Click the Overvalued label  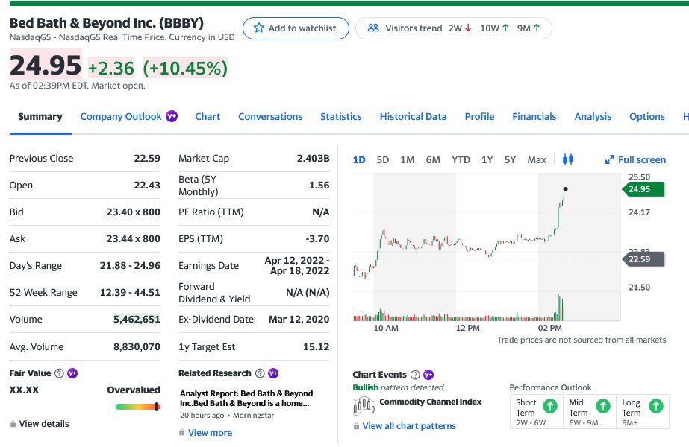point(134,390)
